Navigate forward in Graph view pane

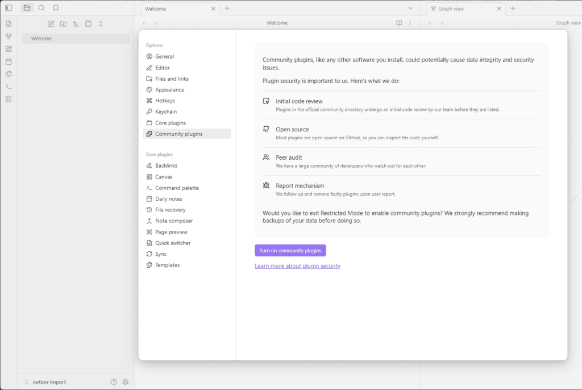(441, 23)
